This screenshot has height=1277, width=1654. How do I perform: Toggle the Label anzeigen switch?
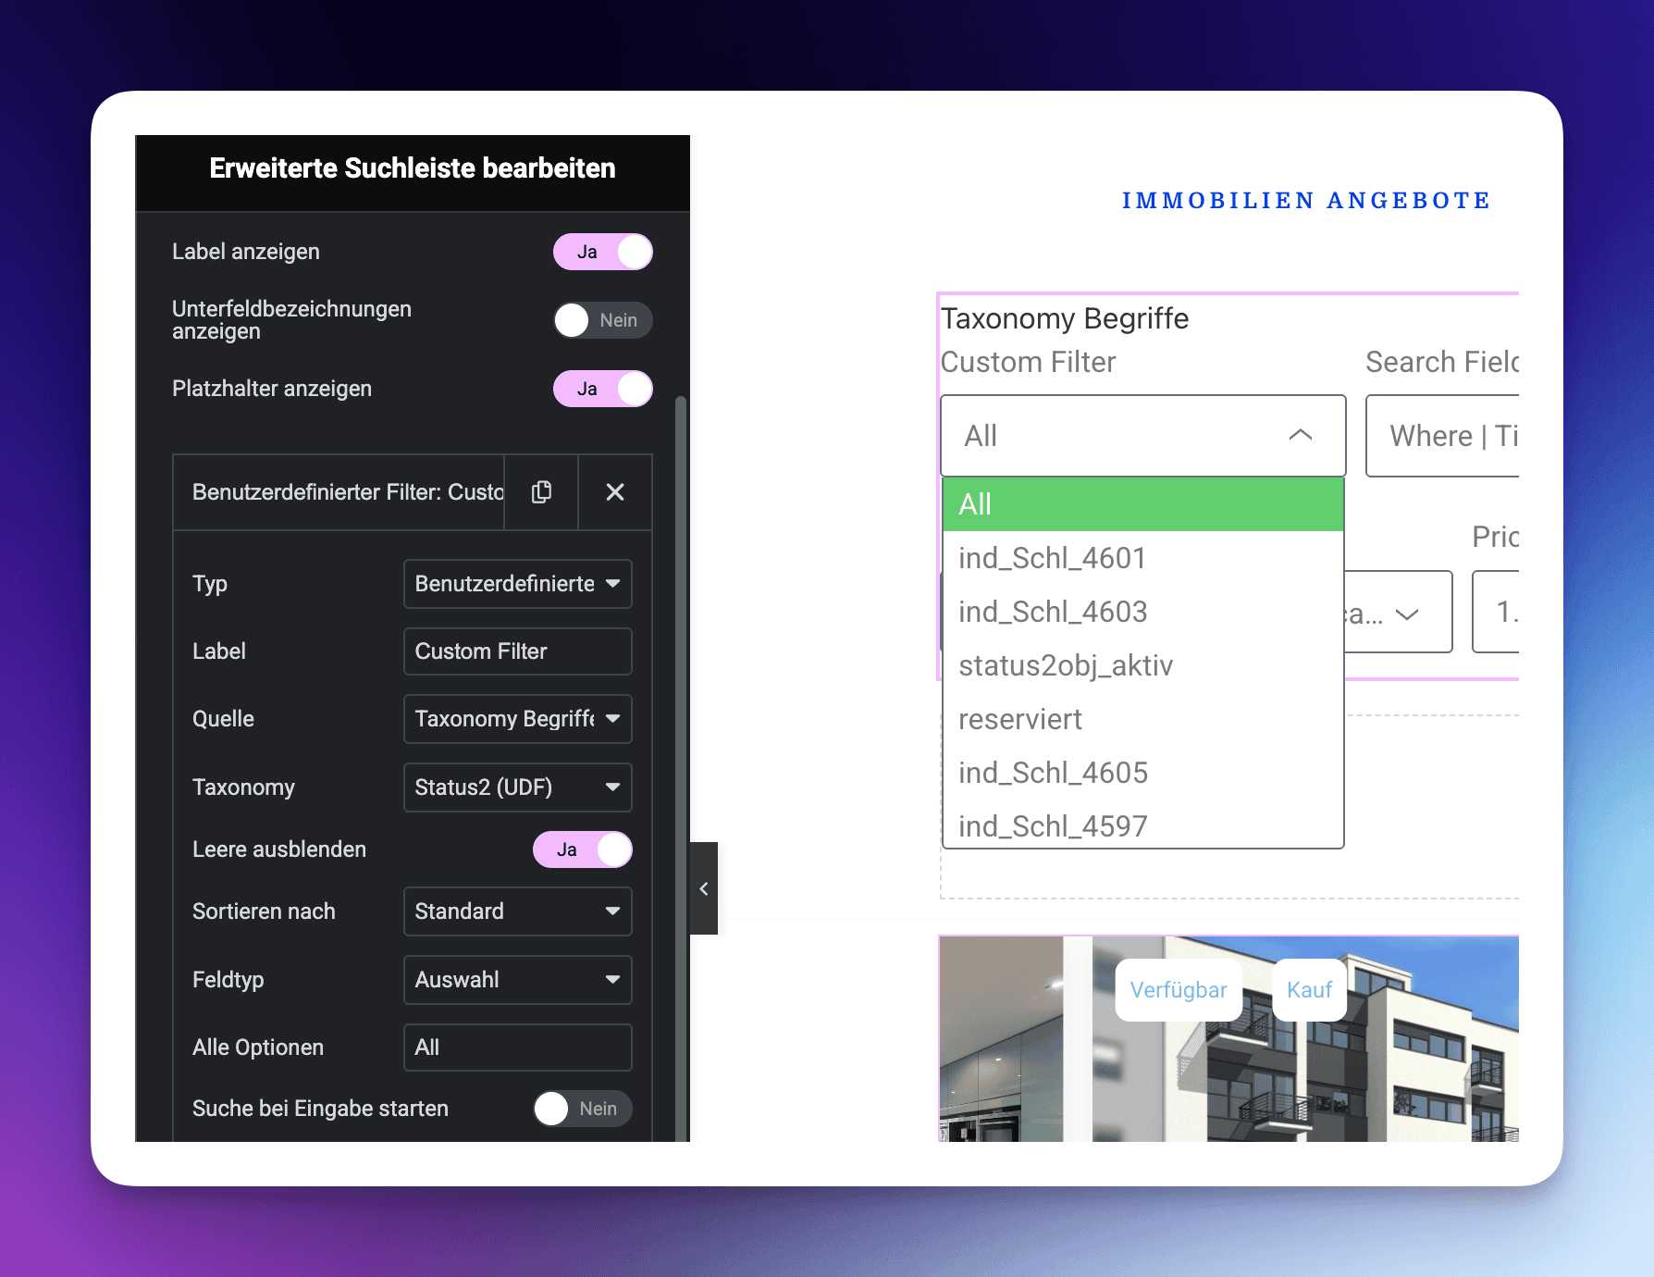coord(603,252)
